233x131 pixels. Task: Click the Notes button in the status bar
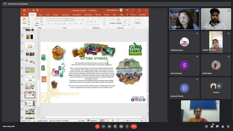tap(81, 121)
